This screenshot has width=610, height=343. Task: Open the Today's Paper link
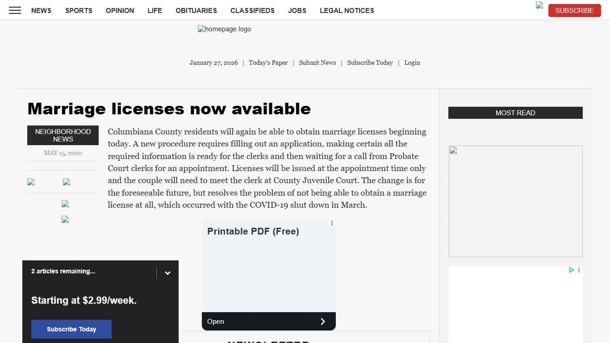(268, 63)
